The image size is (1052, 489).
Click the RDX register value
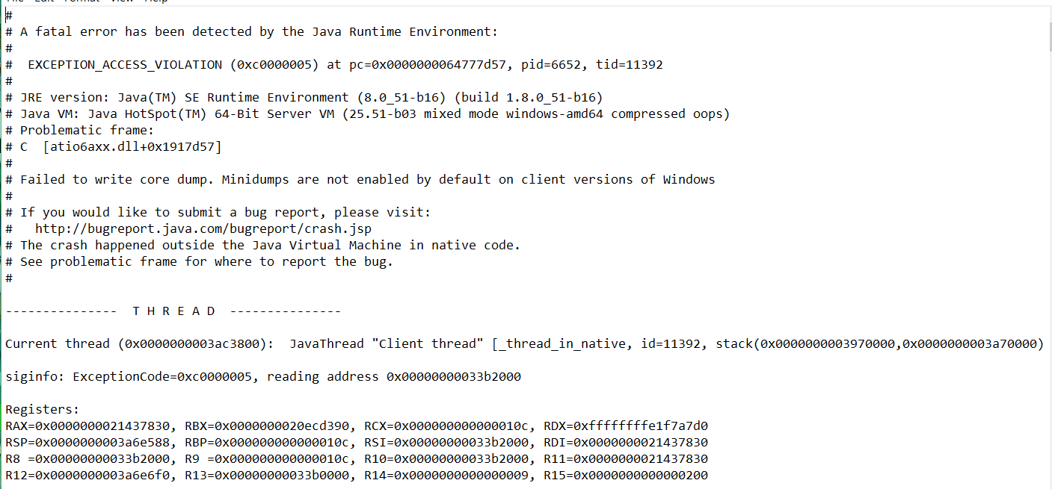coord(640,426)
